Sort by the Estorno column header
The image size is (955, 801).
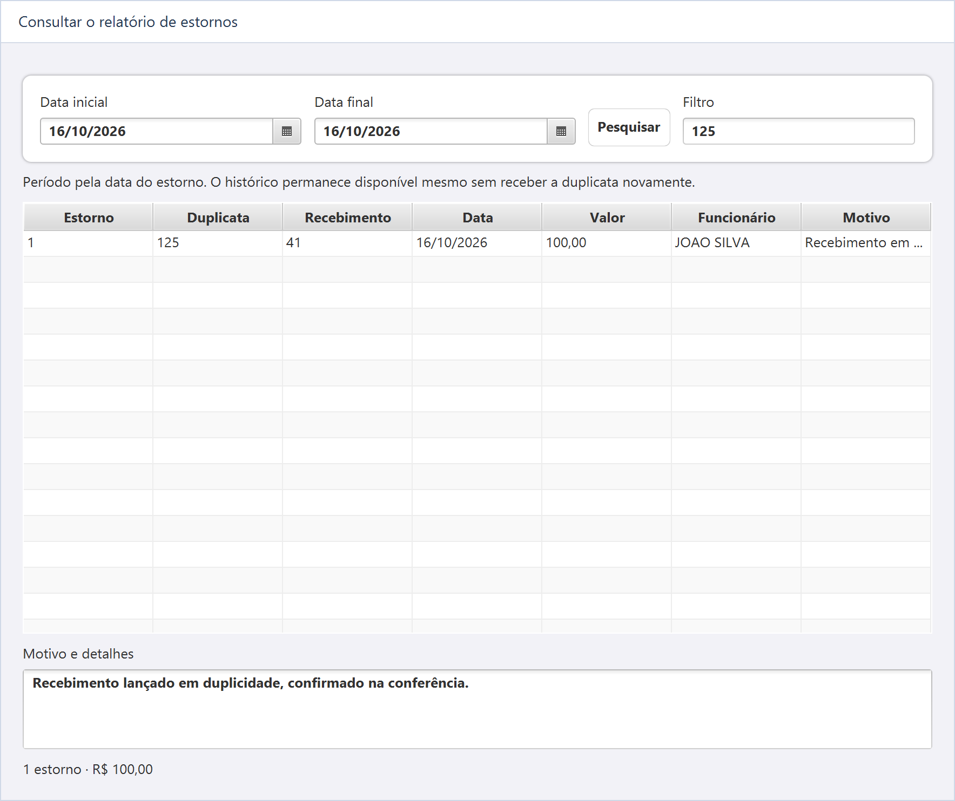pos(89,218)
